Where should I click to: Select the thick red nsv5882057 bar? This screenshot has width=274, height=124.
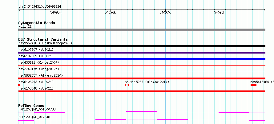tap(142, 78)
